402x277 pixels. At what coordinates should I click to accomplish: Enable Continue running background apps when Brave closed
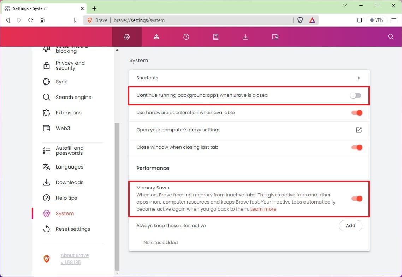(355, 95)
